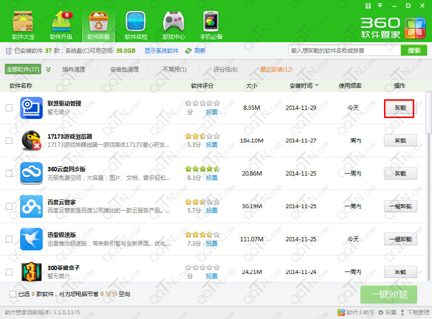The height and width of the screenshot is (319, 432).
Task: Sort by 安装时间 column arrow
Action: [x=317, y=86]
